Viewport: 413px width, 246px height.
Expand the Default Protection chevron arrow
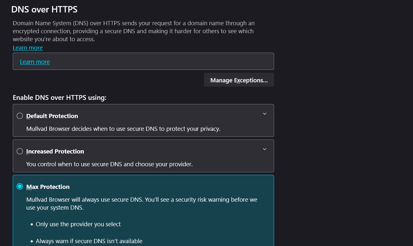coord(264,114)
